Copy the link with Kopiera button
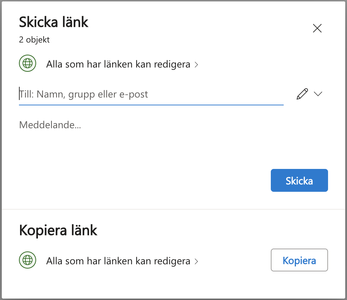The height and width of the screenshot is (300, 347). [299, 260]
